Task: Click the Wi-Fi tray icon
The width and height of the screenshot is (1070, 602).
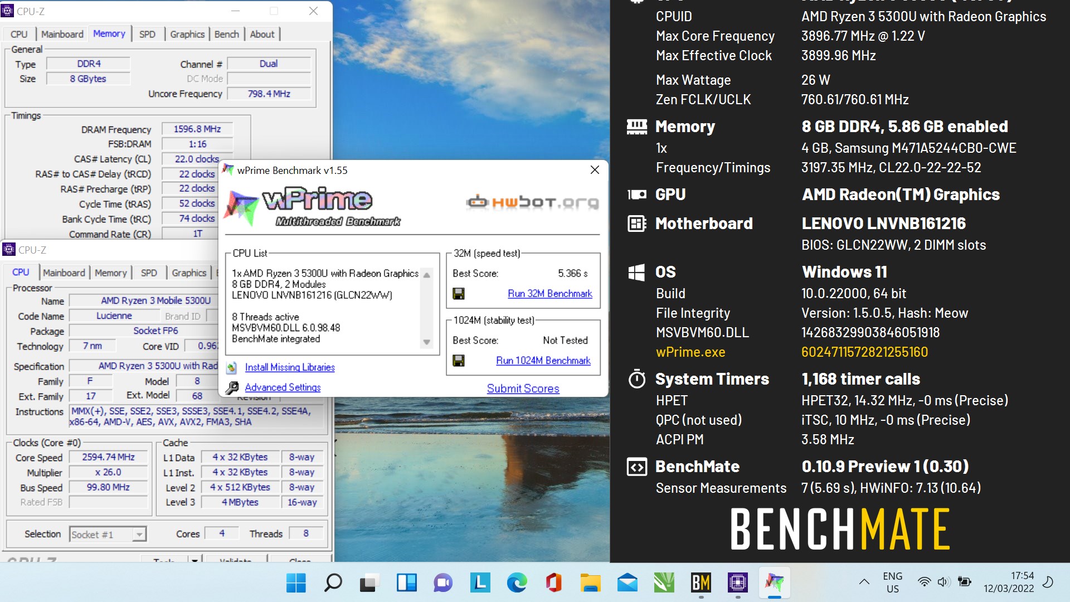Action: click(924, 582)
